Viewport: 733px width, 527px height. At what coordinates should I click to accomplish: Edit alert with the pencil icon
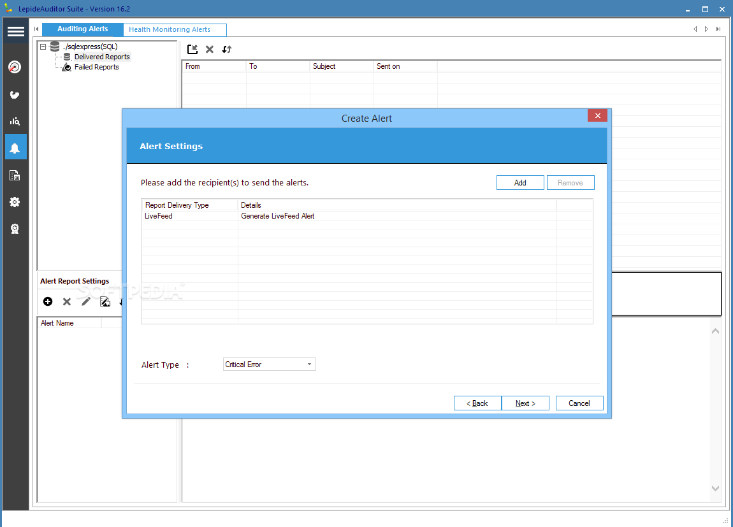86,302
